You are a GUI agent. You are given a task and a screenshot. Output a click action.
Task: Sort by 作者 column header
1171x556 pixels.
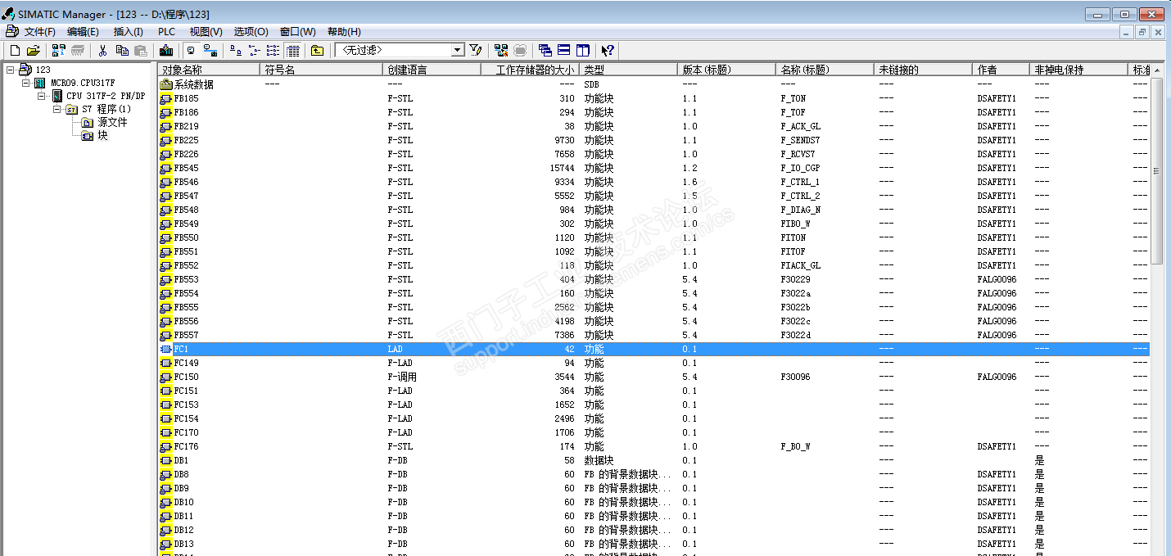coord(1001,70)
